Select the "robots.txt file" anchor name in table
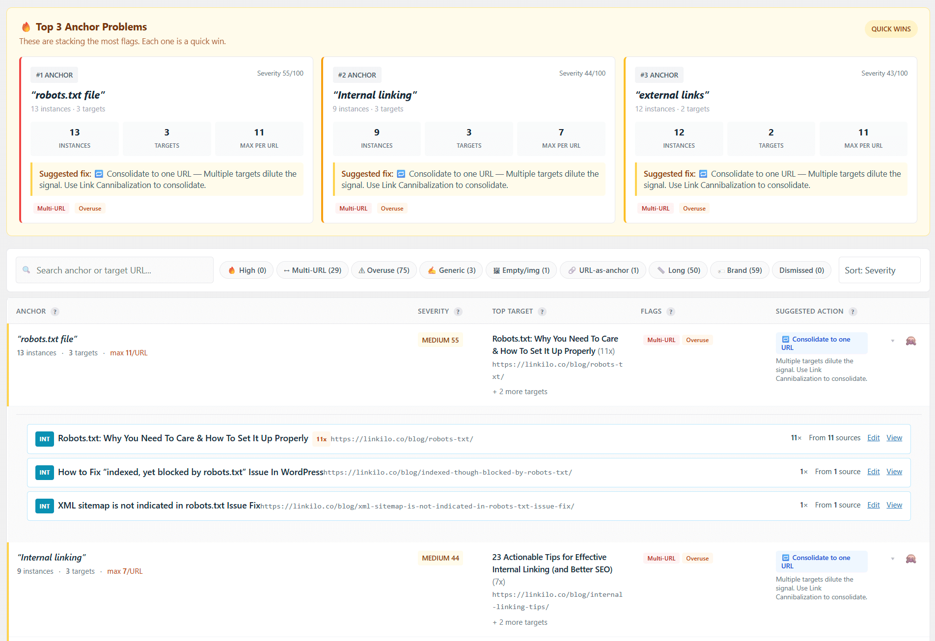 [x=47, y=339]
